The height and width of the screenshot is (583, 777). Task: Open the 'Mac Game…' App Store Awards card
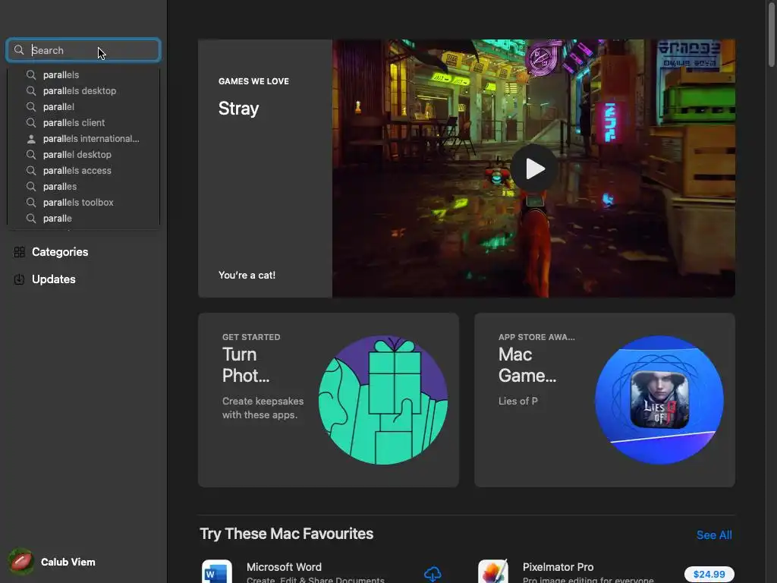click(605, 399)
